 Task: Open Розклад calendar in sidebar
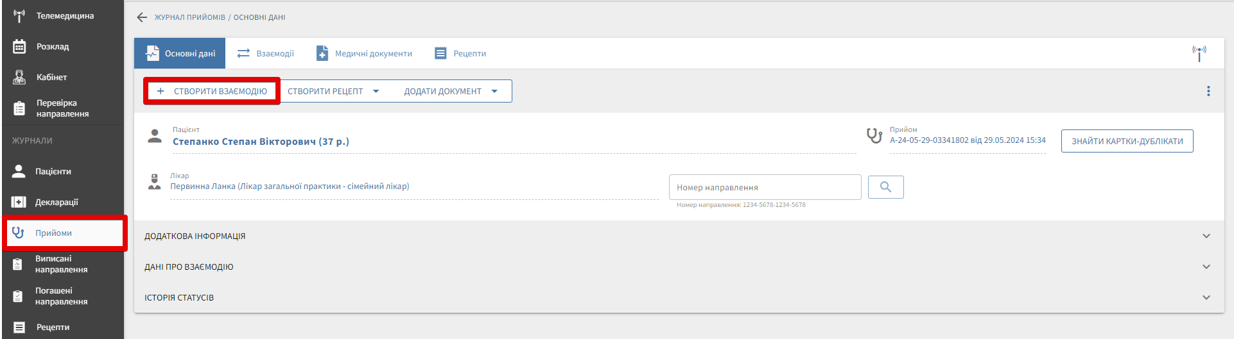[x=52, y=47]
